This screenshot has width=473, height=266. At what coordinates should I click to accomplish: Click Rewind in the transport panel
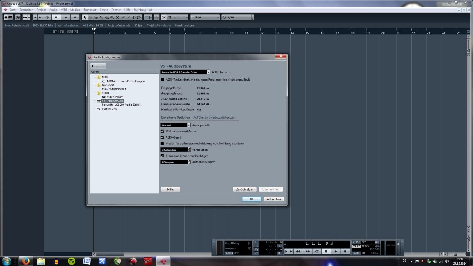tap(298, 252)
